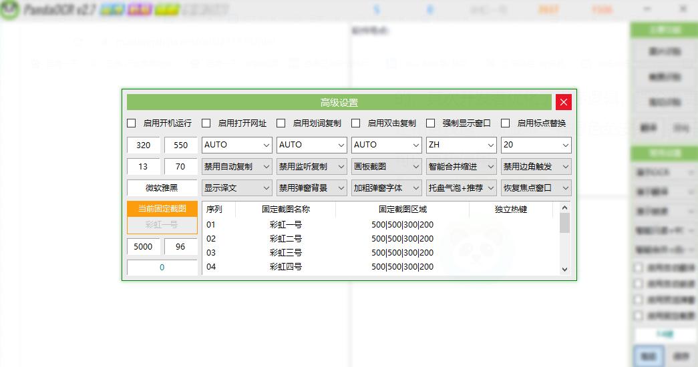Click the PandaOCR panda logo in the title bar
The width and height of the screenshot is (698, 367).
click(x=9, y=11)
